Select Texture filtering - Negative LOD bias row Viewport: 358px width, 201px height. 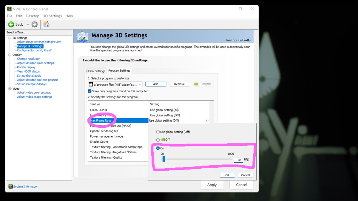(x=118, y=152)
